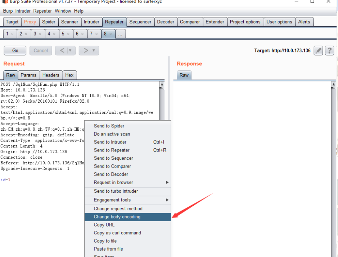
Task: Click response scrollbar up arrow
Action: [x=333, y=84]
